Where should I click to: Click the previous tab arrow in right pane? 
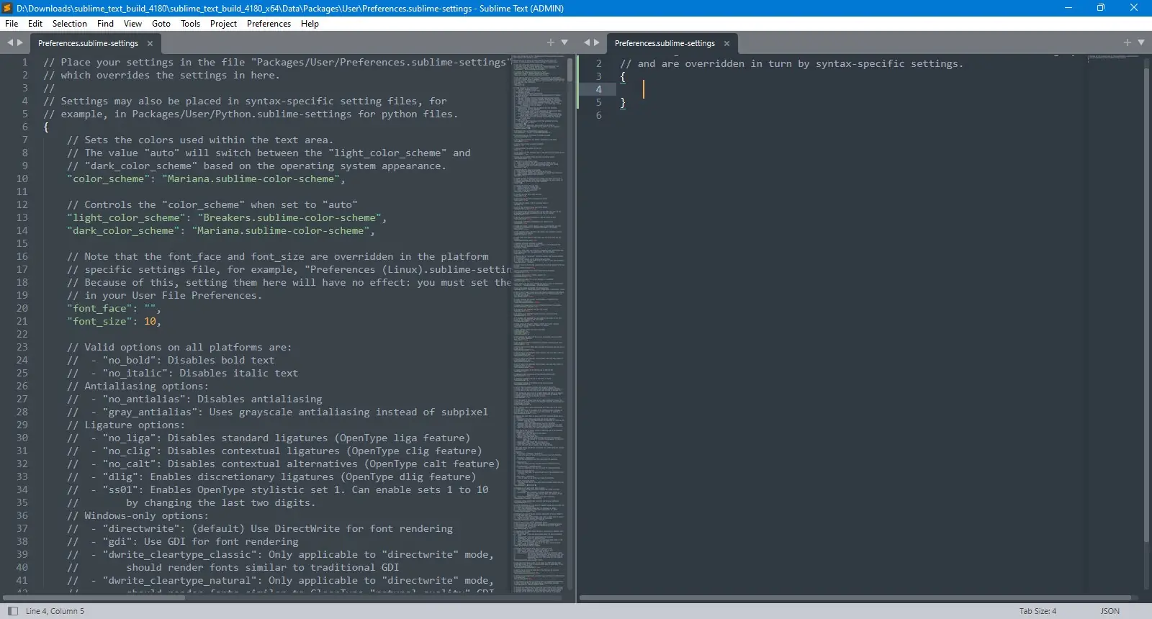[587, 43]
